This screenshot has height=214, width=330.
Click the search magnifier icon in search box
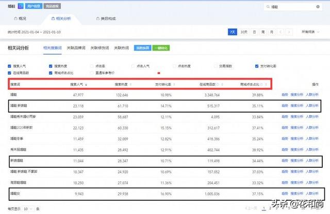[x=268, y=7]
